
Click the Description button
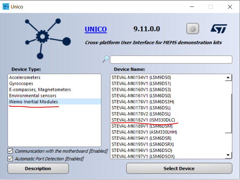pos(38,168)
